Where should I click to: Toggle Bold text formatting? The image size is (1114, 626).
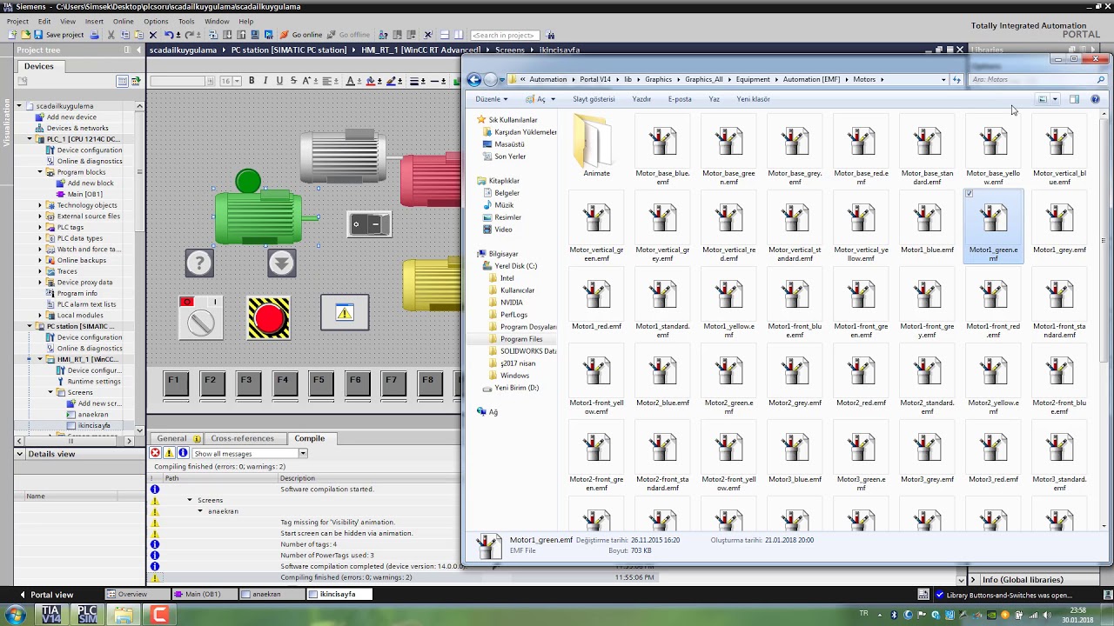point(252,81)
